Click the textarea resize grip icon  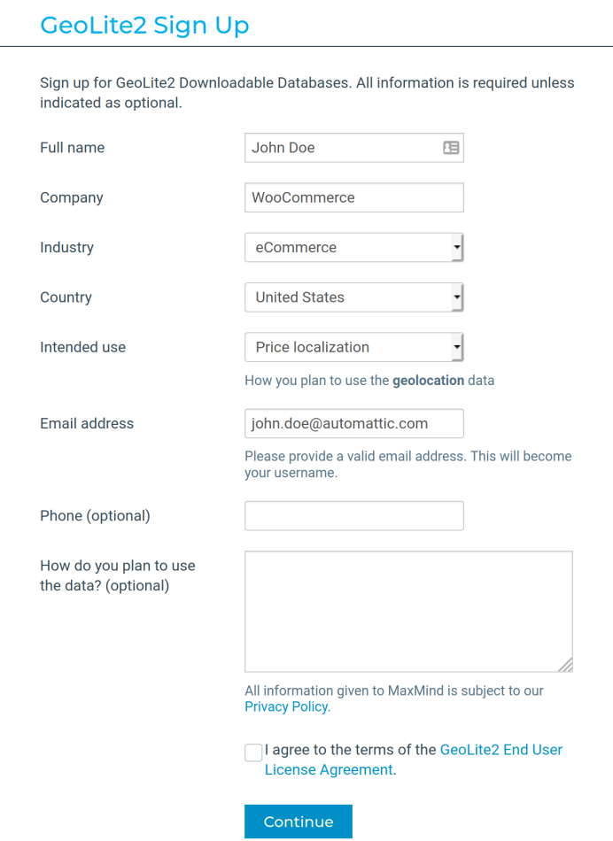[x=567, y=665]
